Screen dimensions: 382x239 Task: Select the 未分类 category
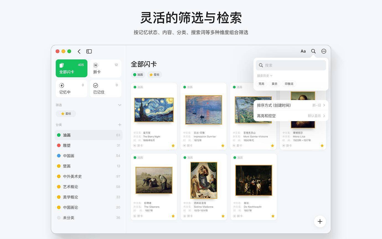click(89, 218)
